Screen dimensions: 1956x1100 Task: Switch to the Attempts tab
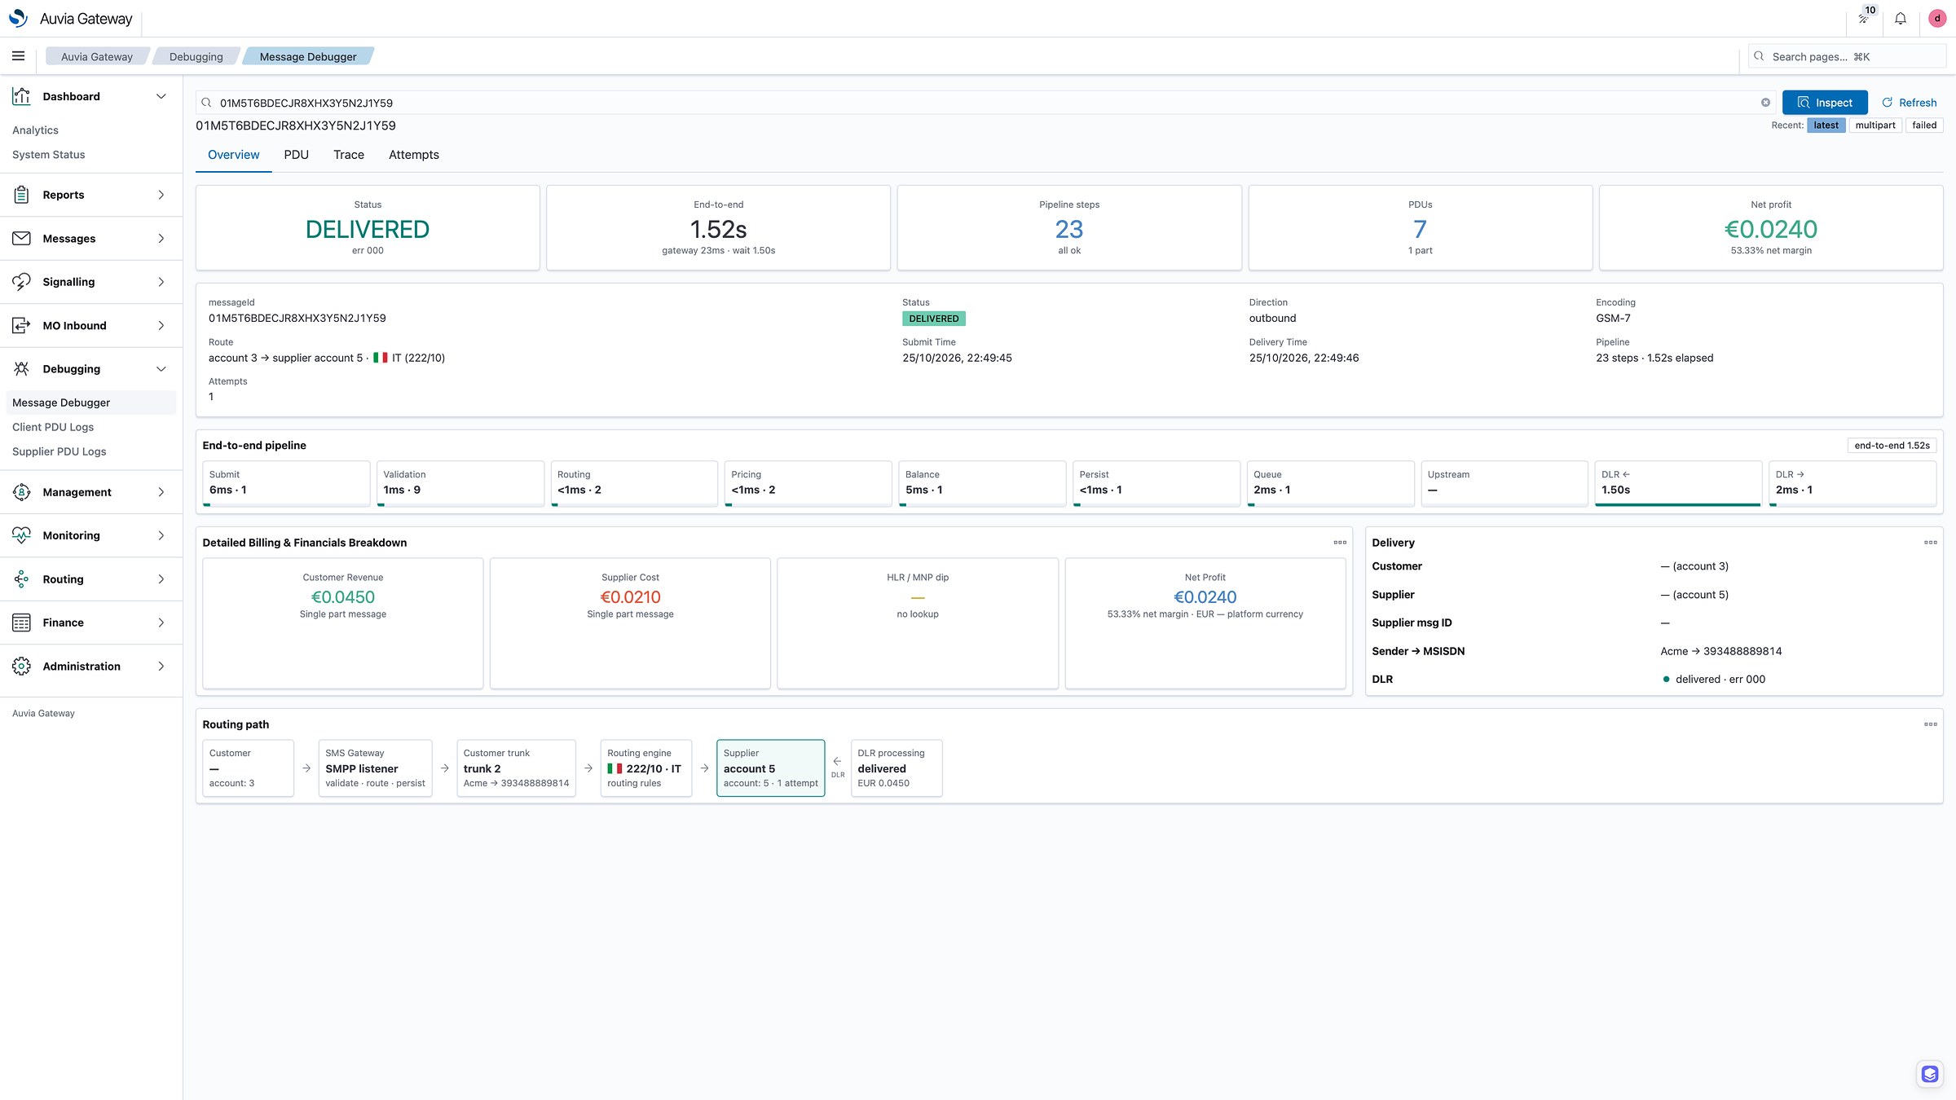click(x=413, y=155)
